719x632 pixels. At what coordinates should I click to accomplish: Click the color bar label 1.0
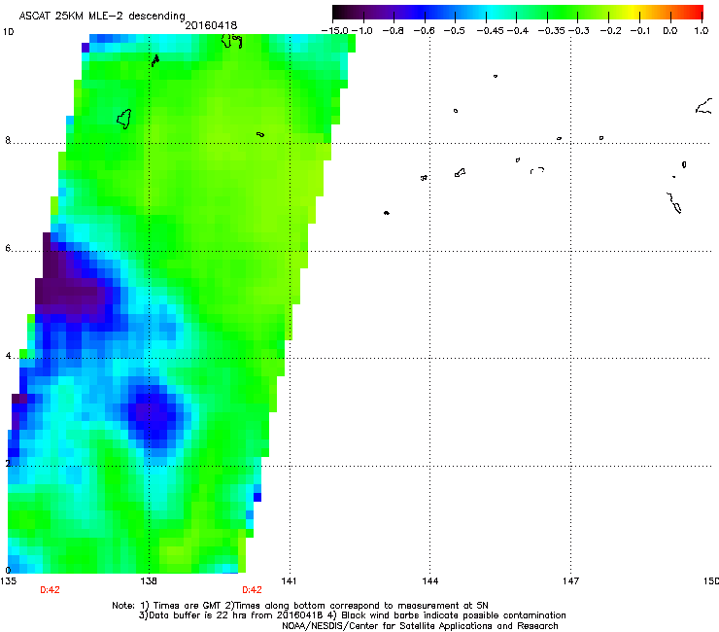(702, 31)
